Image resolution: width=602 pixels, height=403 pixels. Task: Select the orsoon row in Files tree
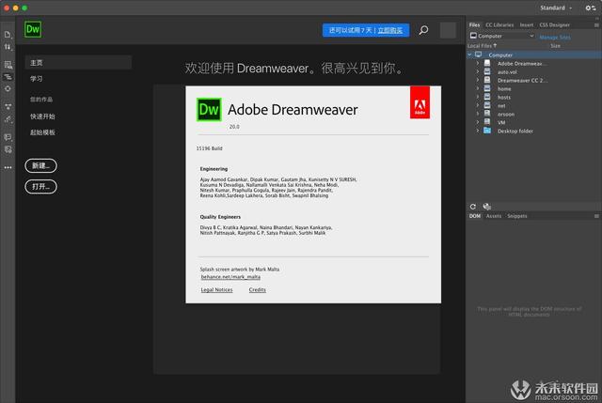(533, 114)
